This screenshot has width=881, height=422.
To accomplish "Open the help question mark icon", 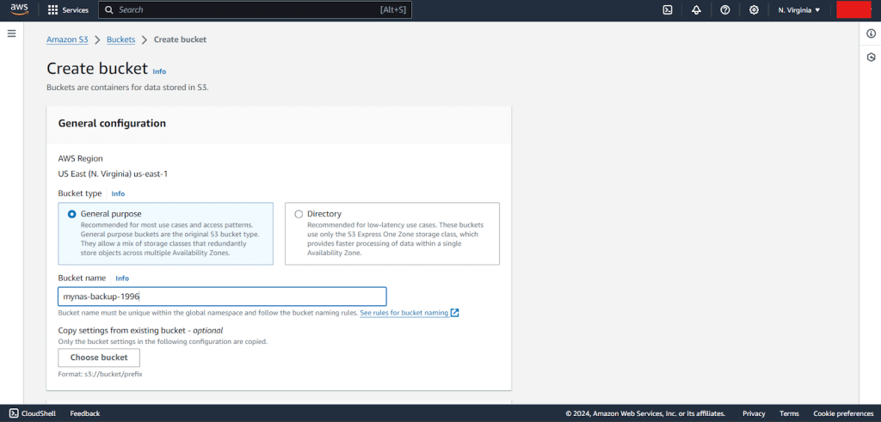I will [x=725, y=10].
